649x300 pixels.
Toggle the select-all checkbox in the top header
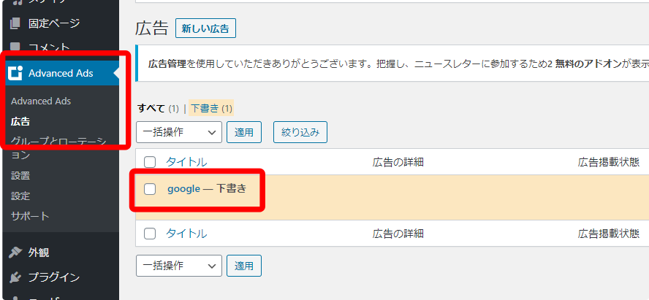[149, 162]
